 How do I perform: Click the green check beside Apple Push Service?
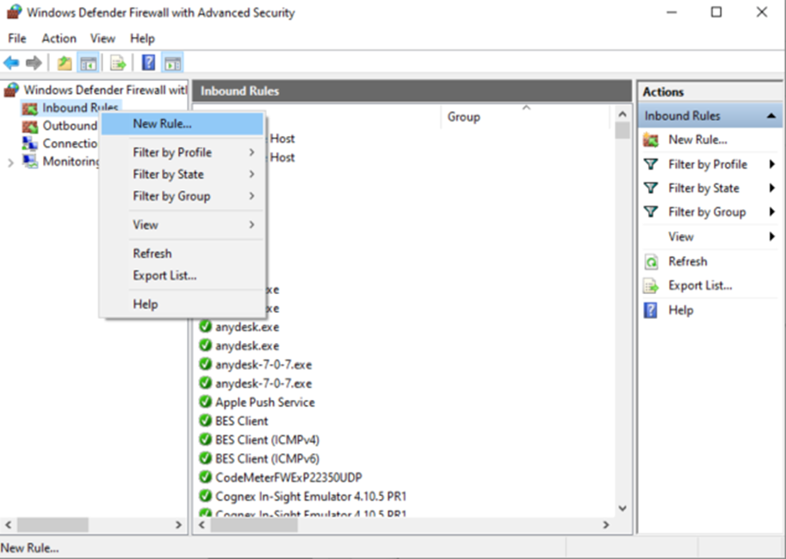pyautogui.click(x=205, y=402)
